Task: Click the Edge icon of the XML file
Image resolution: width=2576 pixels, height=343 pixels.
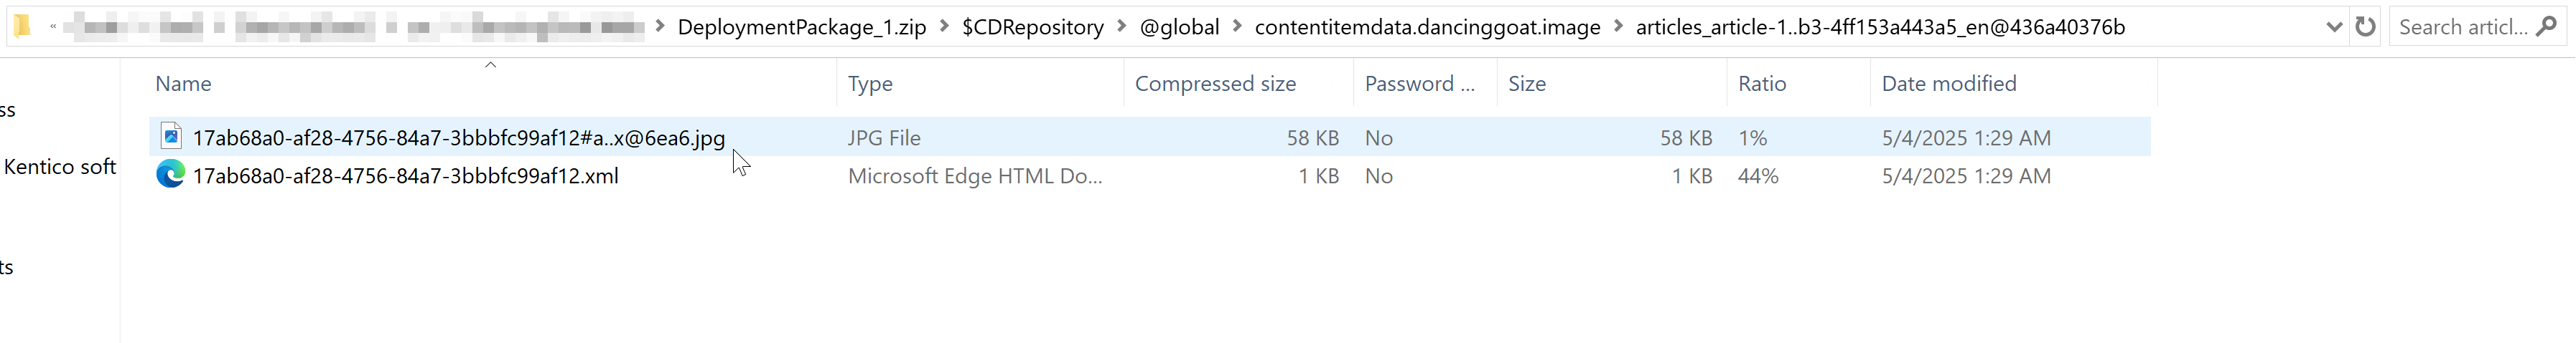Action: 171,175
